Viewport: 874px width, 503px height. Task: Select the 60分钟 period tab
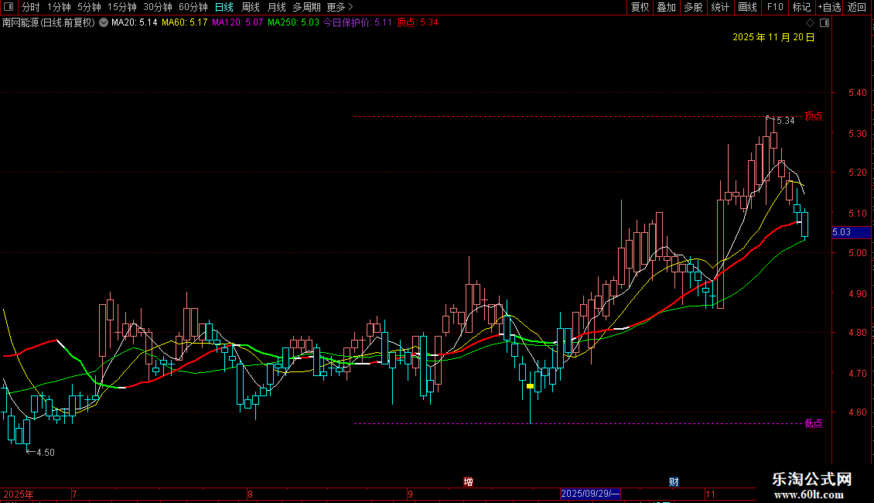pyautogui.click(x=193, y=7)
